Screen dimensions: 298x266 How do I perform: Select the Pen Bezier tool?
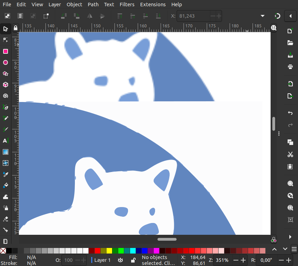(x=6, y=107)
